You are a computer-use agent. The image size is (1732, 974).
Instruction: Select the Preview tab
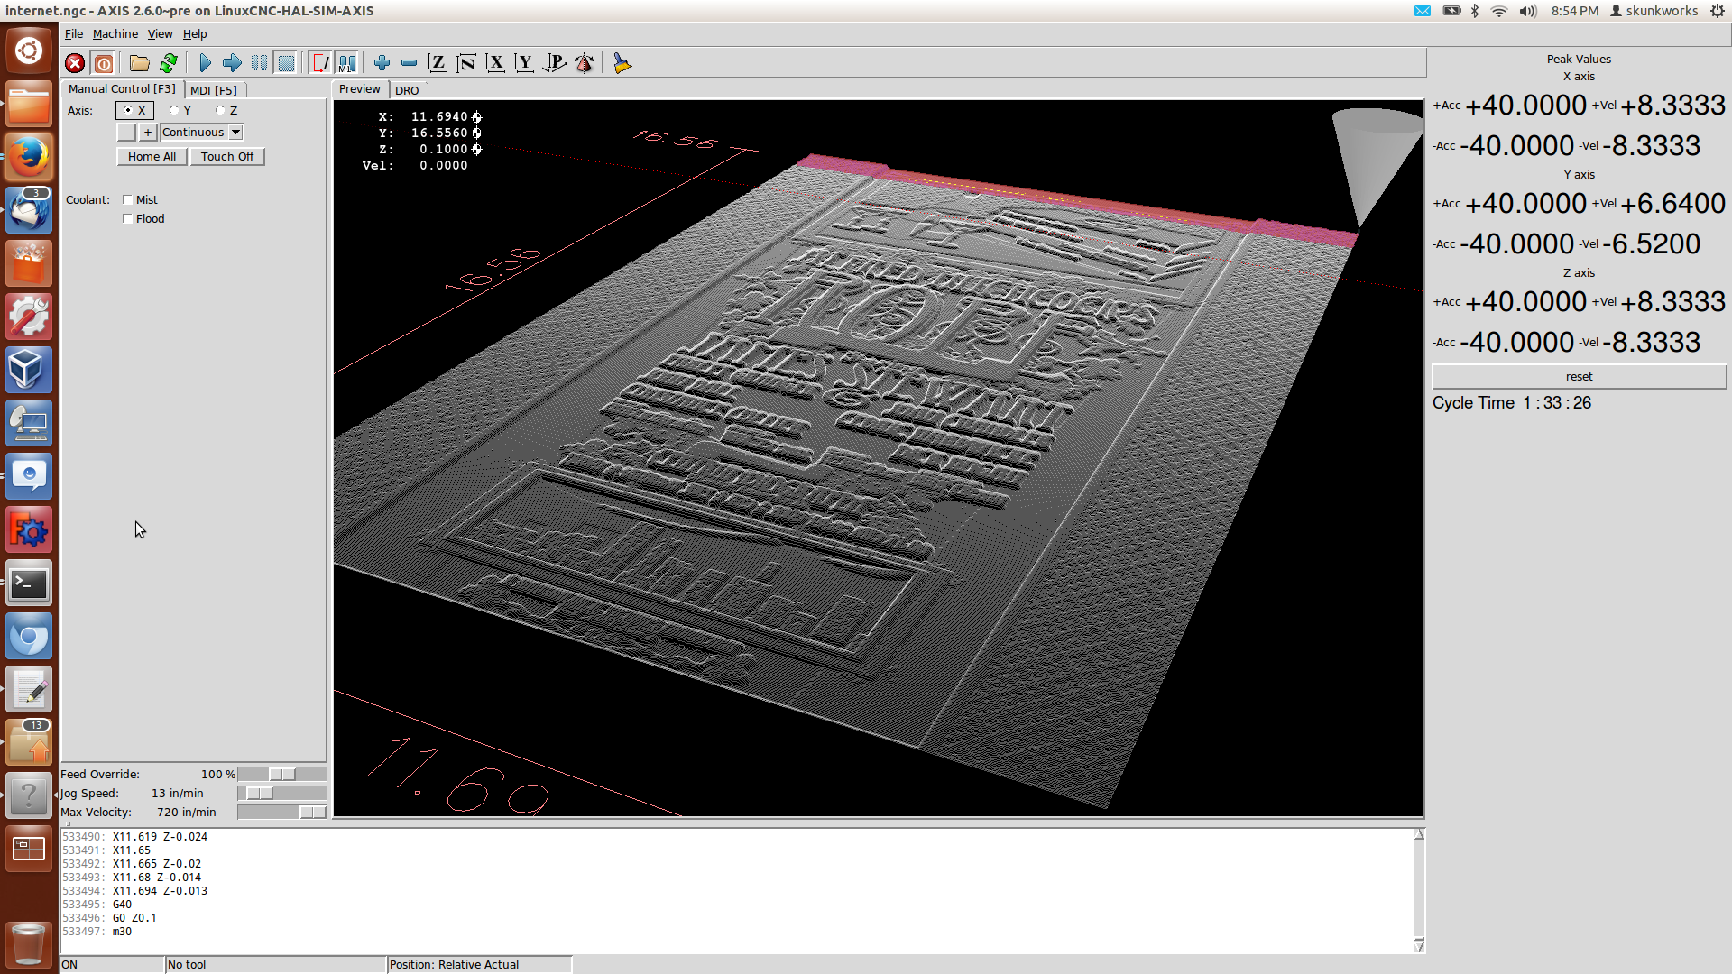pyautogui.click(x=360, y=88)
